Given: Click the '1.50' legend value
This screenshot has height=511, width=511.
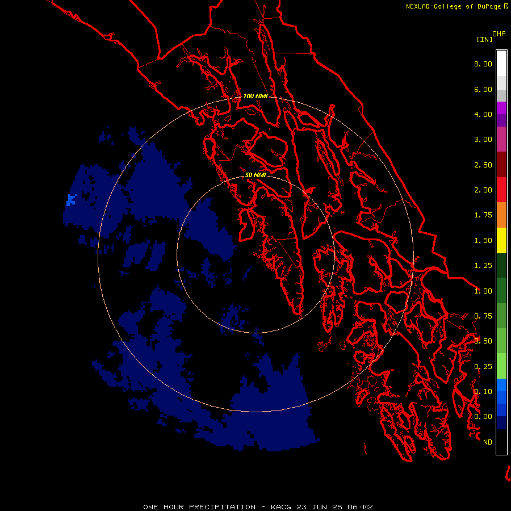Looking at the screenshot, I should coord(483,241).
